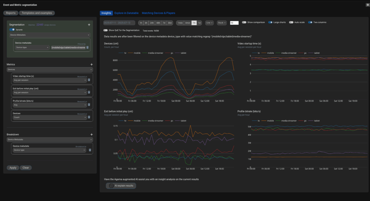Image resolution: width=370 pixels, height=201 pixels.
Task: Toggle the Dynamic segmentation switch
Action: 12,30
